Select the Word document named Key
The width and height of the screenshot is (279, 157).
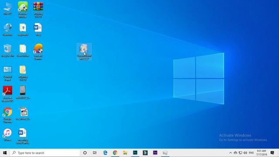pos(38,30)
